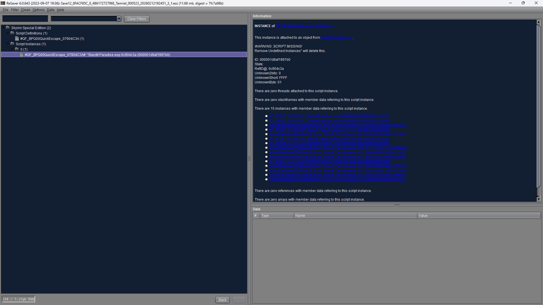
Task: Restore down the ReSaver window
Action: 523,3
